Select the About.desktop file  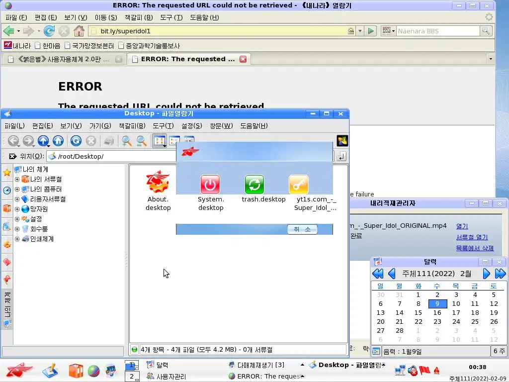click(158, 191)
